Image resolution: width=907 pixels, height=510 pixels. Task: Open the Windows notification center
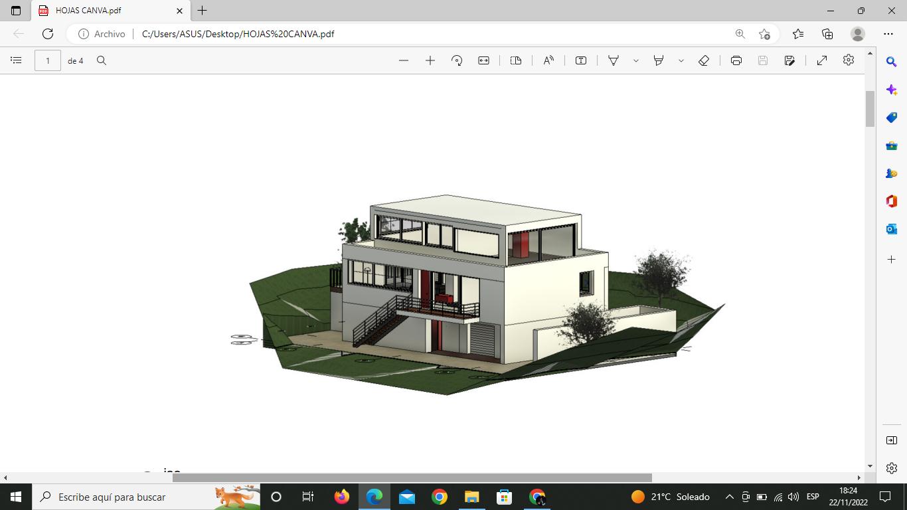(885, 497)
